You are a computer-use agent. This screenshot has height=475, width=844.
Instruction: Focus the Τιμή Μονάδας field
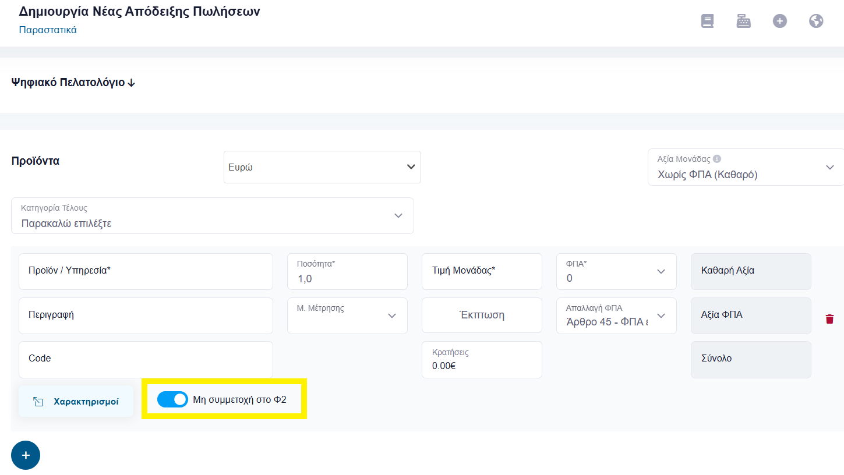(482, 271)
